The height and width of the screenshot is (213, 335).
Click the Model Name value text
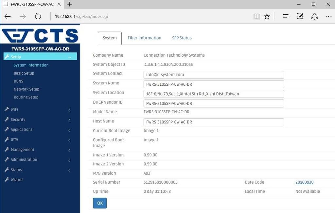[x=167, y=112]
